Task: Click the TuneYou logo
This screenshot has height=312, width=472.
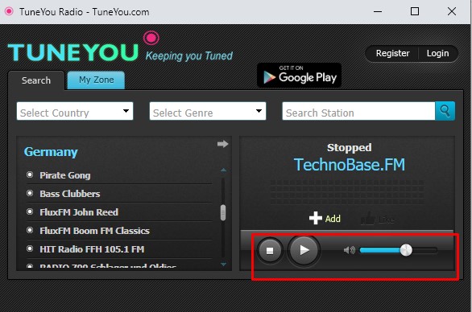Action: coord(73,52)
